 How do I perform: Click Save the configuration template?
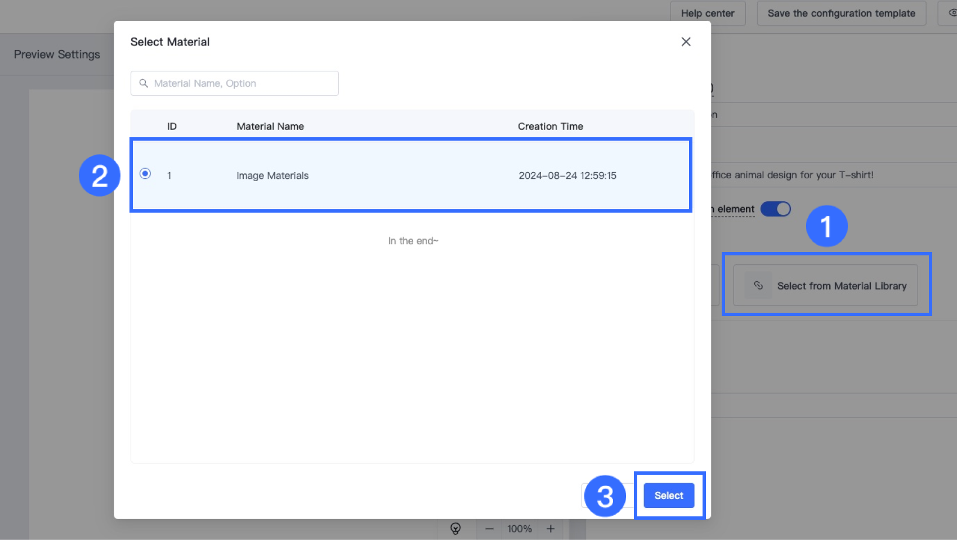tap(841, 13)
